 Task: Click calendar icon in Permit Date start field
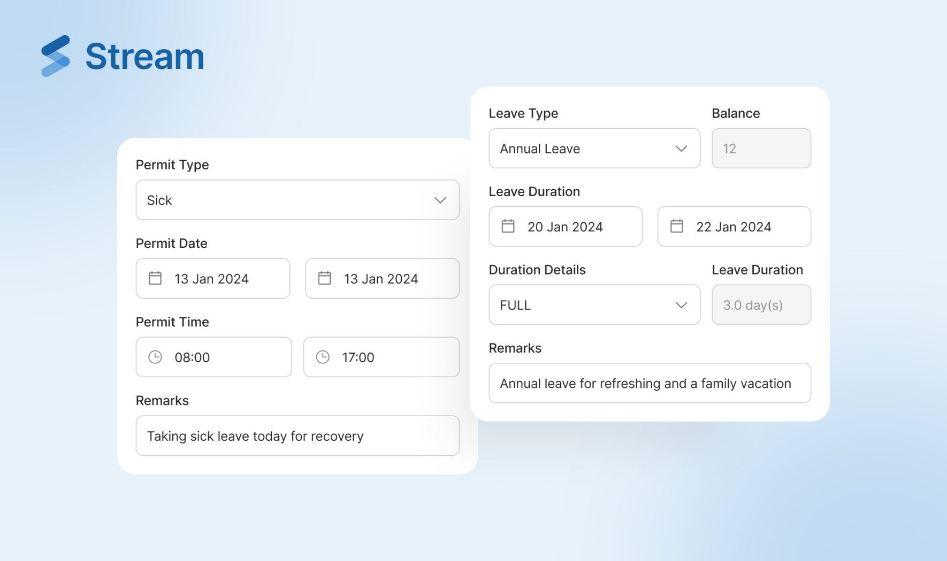point(155,278)
